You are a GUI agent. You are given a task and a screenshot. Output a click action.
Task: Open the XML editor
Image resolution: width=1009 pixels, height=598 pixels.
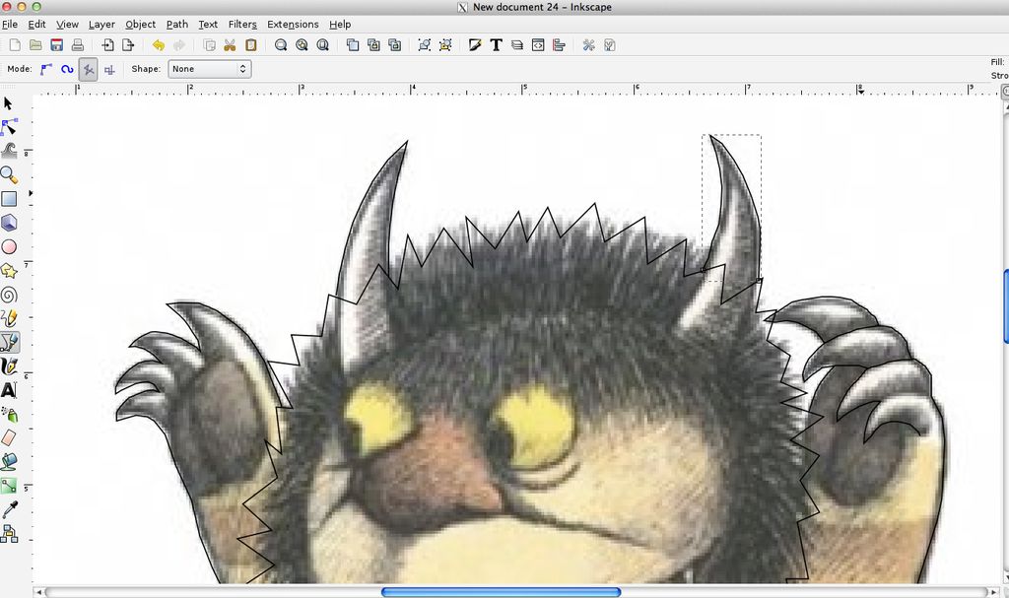(x=537, y=44)
